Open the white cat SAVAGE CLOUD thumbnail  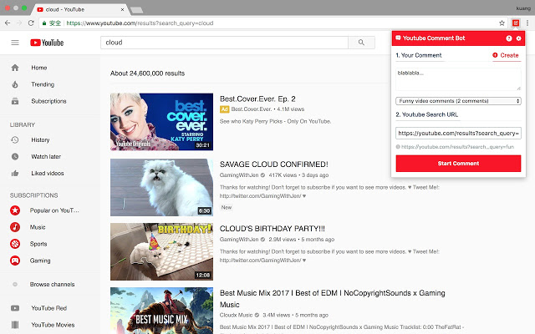[161, 187]
